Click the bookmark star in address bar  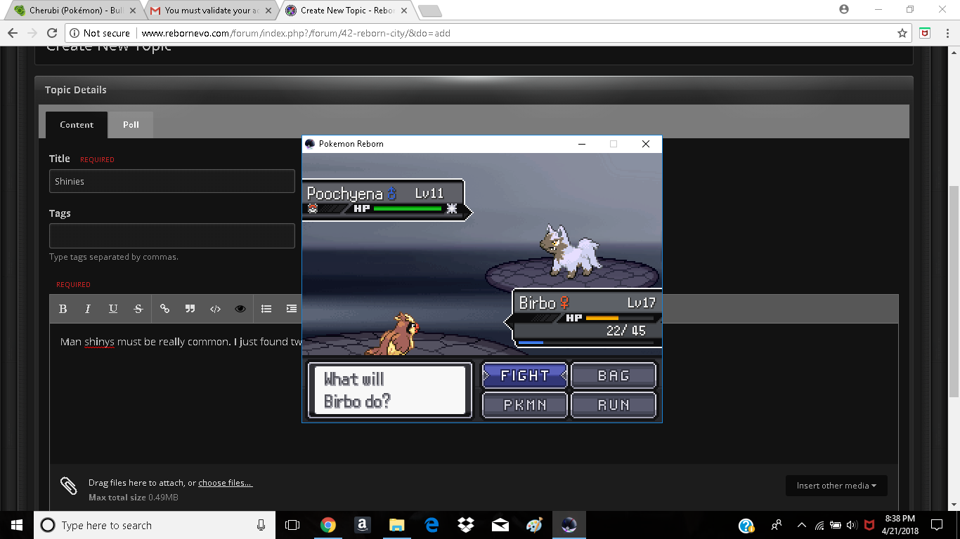[902, 33]
